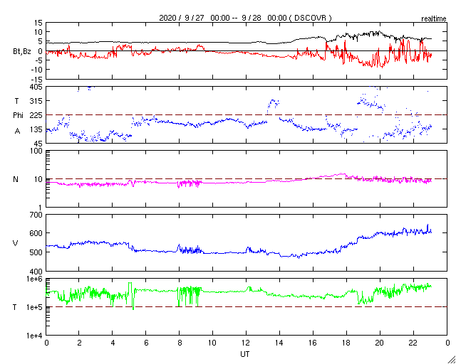Click the '600' velocity tick label
456x364 pixels.
pyautogui.click(x=37, y=233)
